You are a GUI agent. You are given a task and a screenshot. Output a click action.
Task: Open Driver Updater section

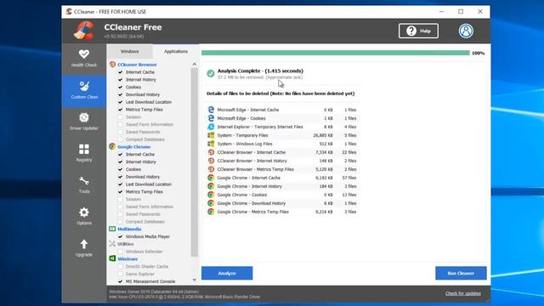tap(84, 122)
